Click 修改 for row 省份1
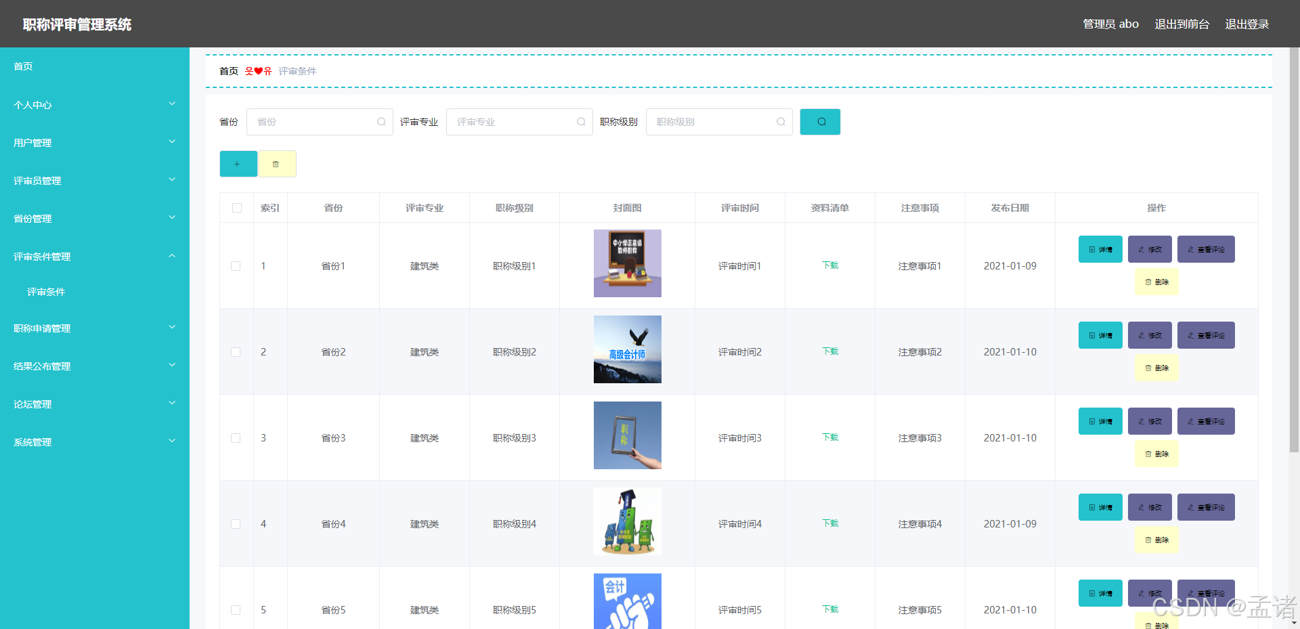This screenshot has width=1300, height=629. tap(1150, 249)
